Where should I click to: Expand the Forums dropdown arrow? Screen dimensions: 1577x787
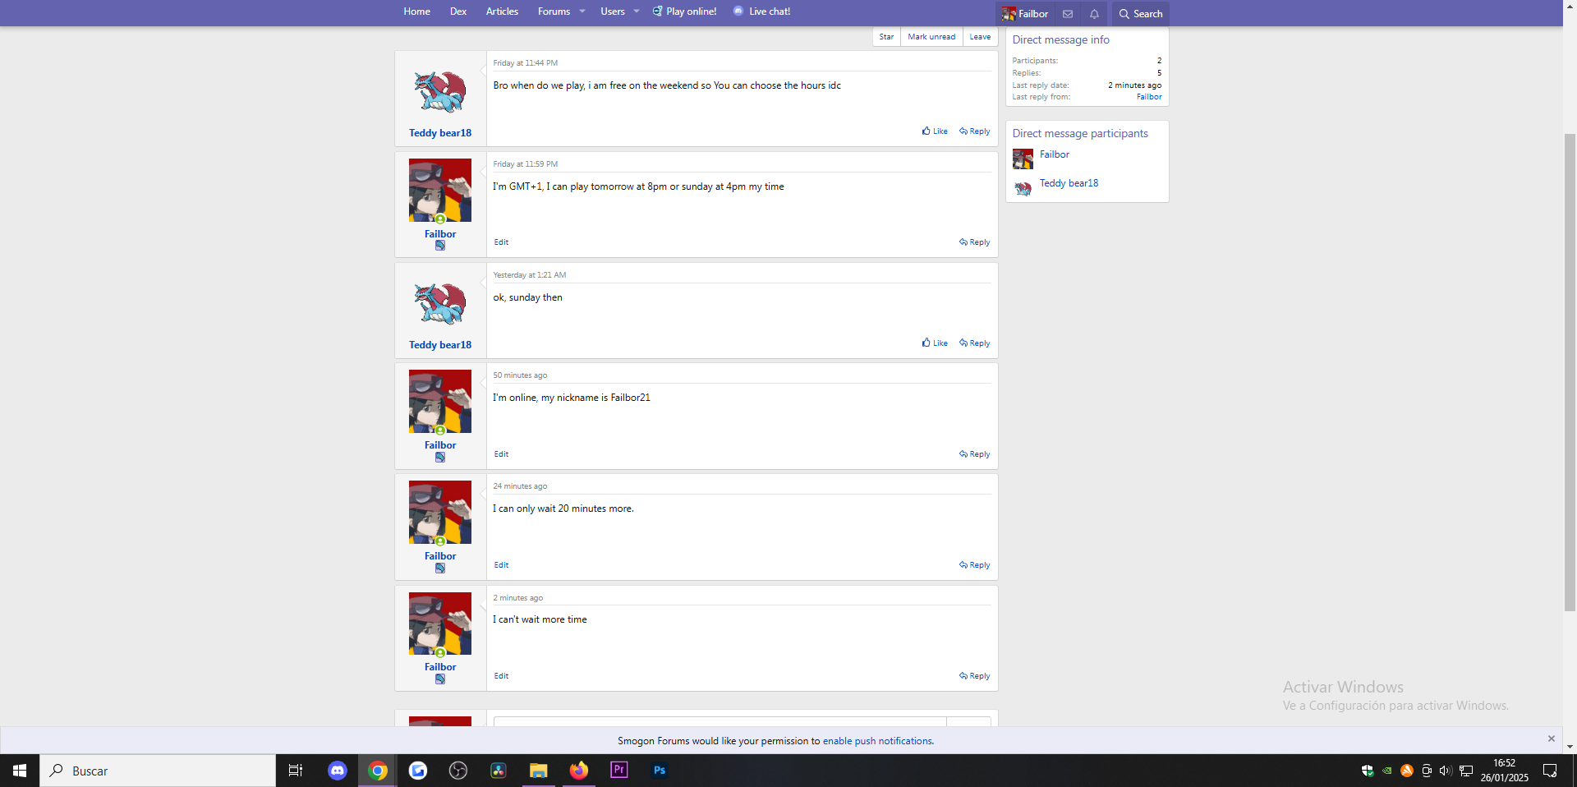tap(582, 12)
